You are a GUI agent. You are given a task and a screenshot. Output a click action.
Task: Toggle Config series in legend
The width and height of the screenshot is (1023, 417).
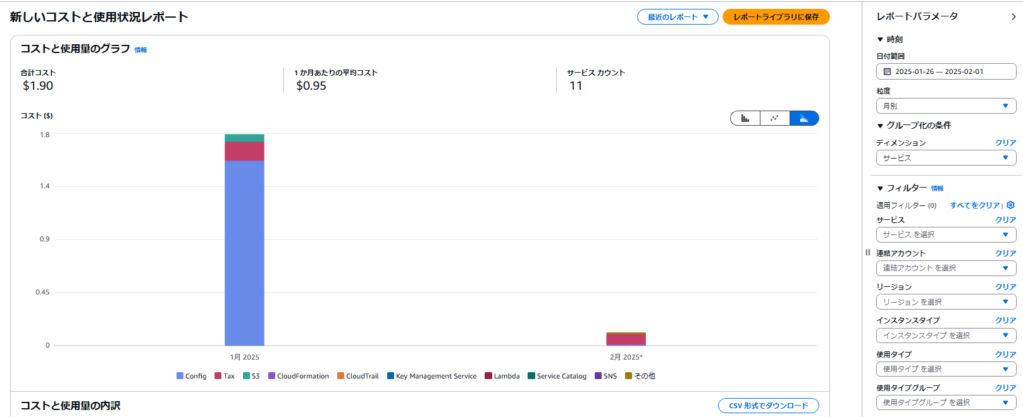tap(191, 376)
